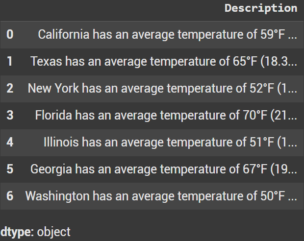Viewport: 304px width, 241px height.
Task: Click the New York description cell
Action: coord(162,88)
